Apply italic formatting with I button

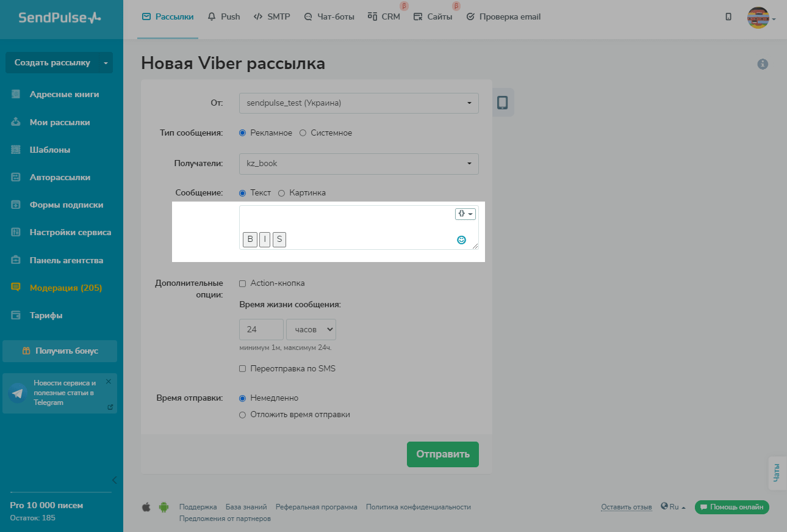point(265,239)
